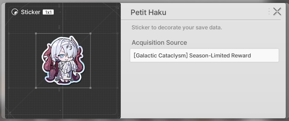Click the sticker character's blue eye
This screenshot has width=289, height=121.
tap(62, 56)
